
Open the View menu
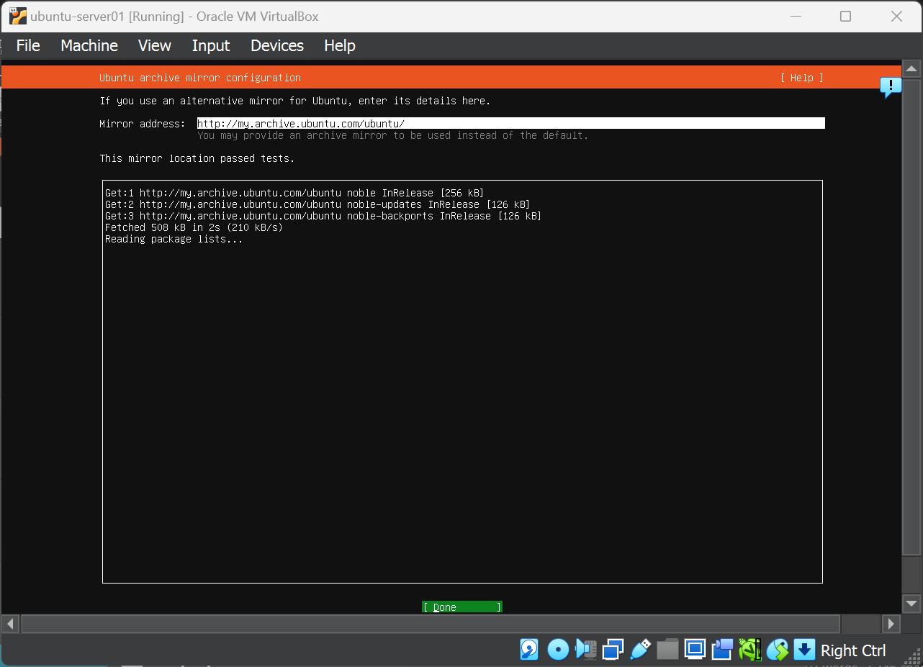click(155, 45)
